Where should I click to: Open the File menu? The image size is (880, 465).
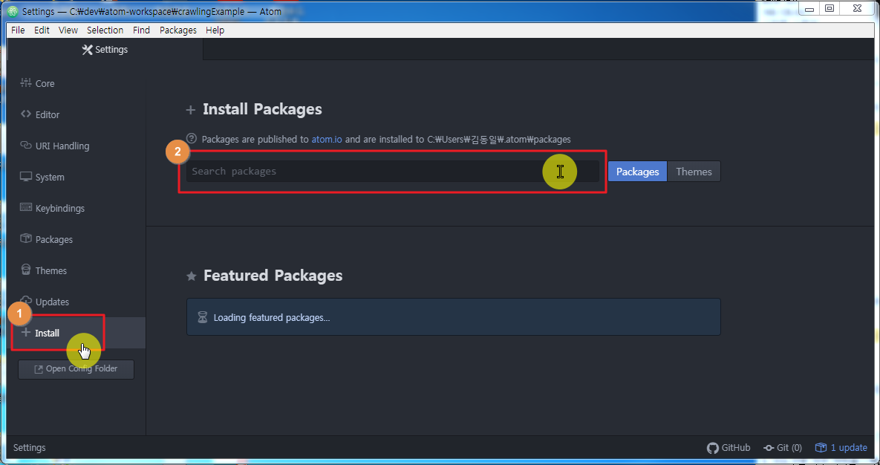pos(18,30)
